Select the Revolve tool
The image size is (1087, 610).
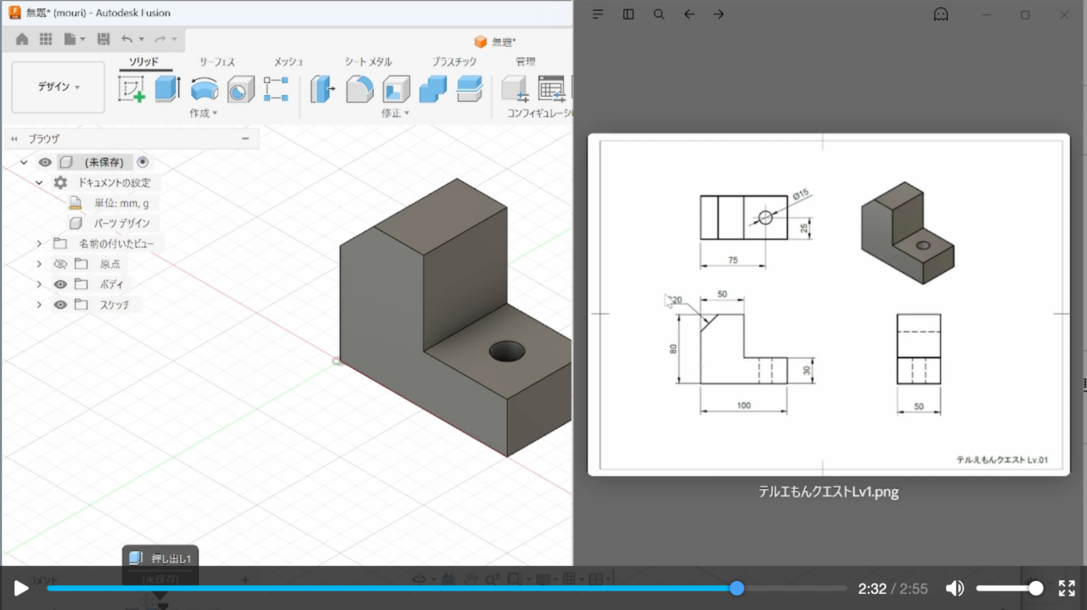pyautogui.click(x=204, y=88)
